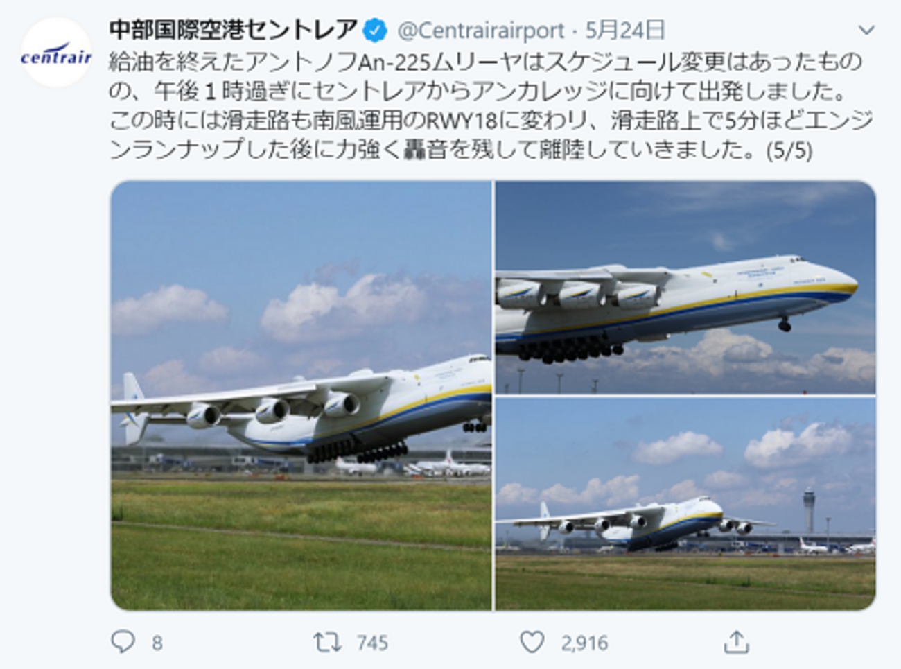Open the @Centrairairport handle link

(x=481, y=31)
